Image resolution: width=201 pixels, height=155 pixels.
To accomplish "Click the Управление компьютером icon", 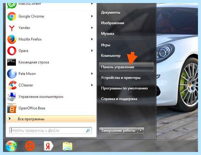I will point(12,97).
